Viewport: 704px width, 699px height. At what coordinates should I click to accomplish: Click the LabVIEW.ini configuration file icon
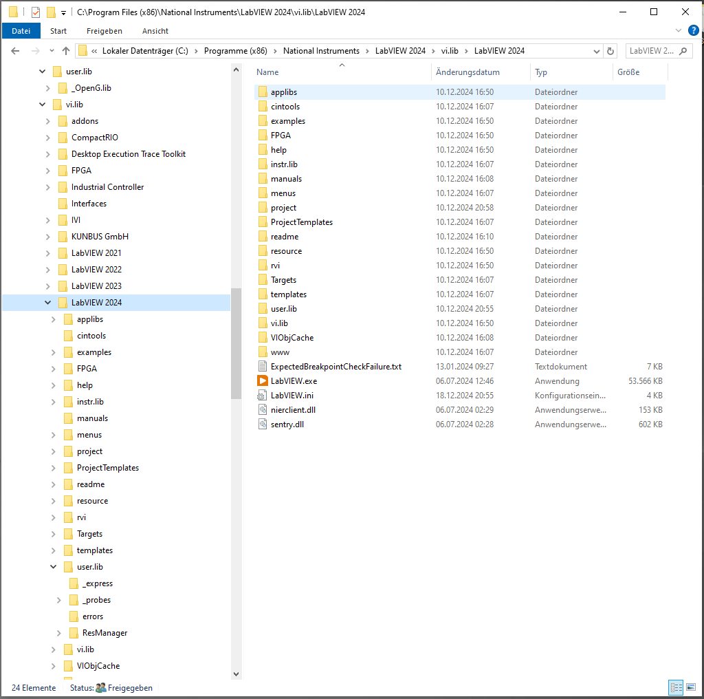[262, 396]
